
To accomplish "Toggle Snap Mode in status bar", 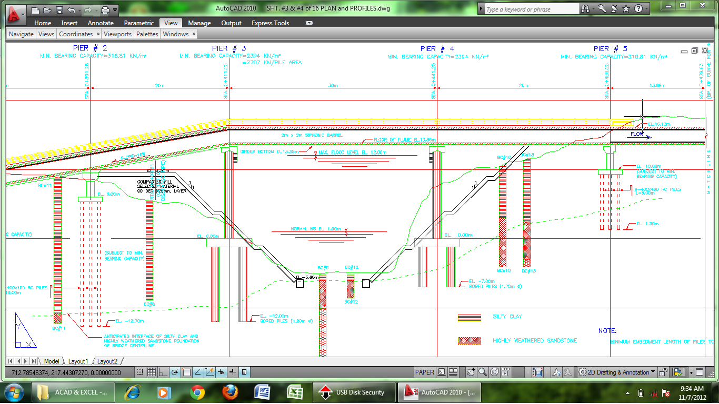I will point(140,372).
